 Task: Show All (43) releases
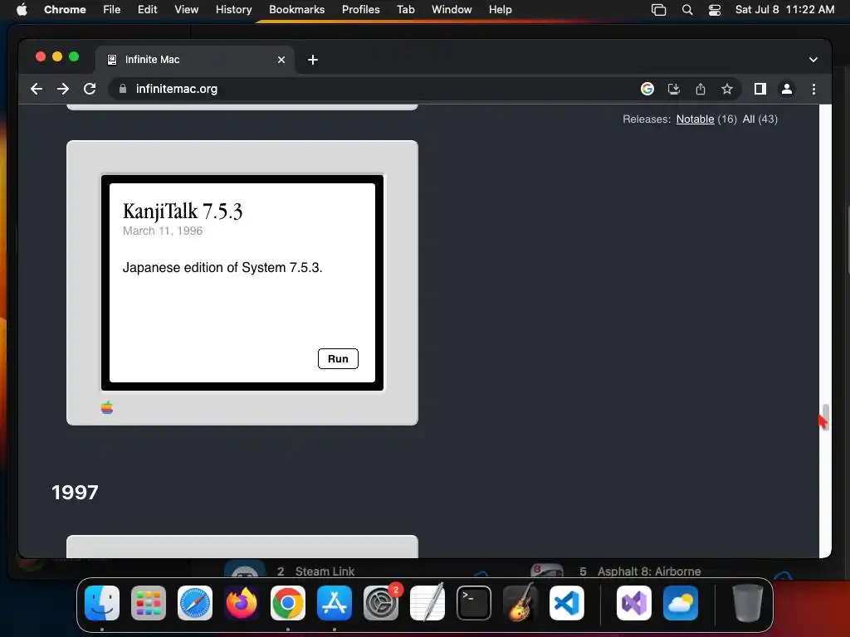click(x=760, y=119)
